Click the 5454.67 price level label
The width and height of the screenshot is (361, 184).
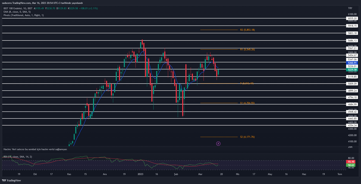point(352,55)
